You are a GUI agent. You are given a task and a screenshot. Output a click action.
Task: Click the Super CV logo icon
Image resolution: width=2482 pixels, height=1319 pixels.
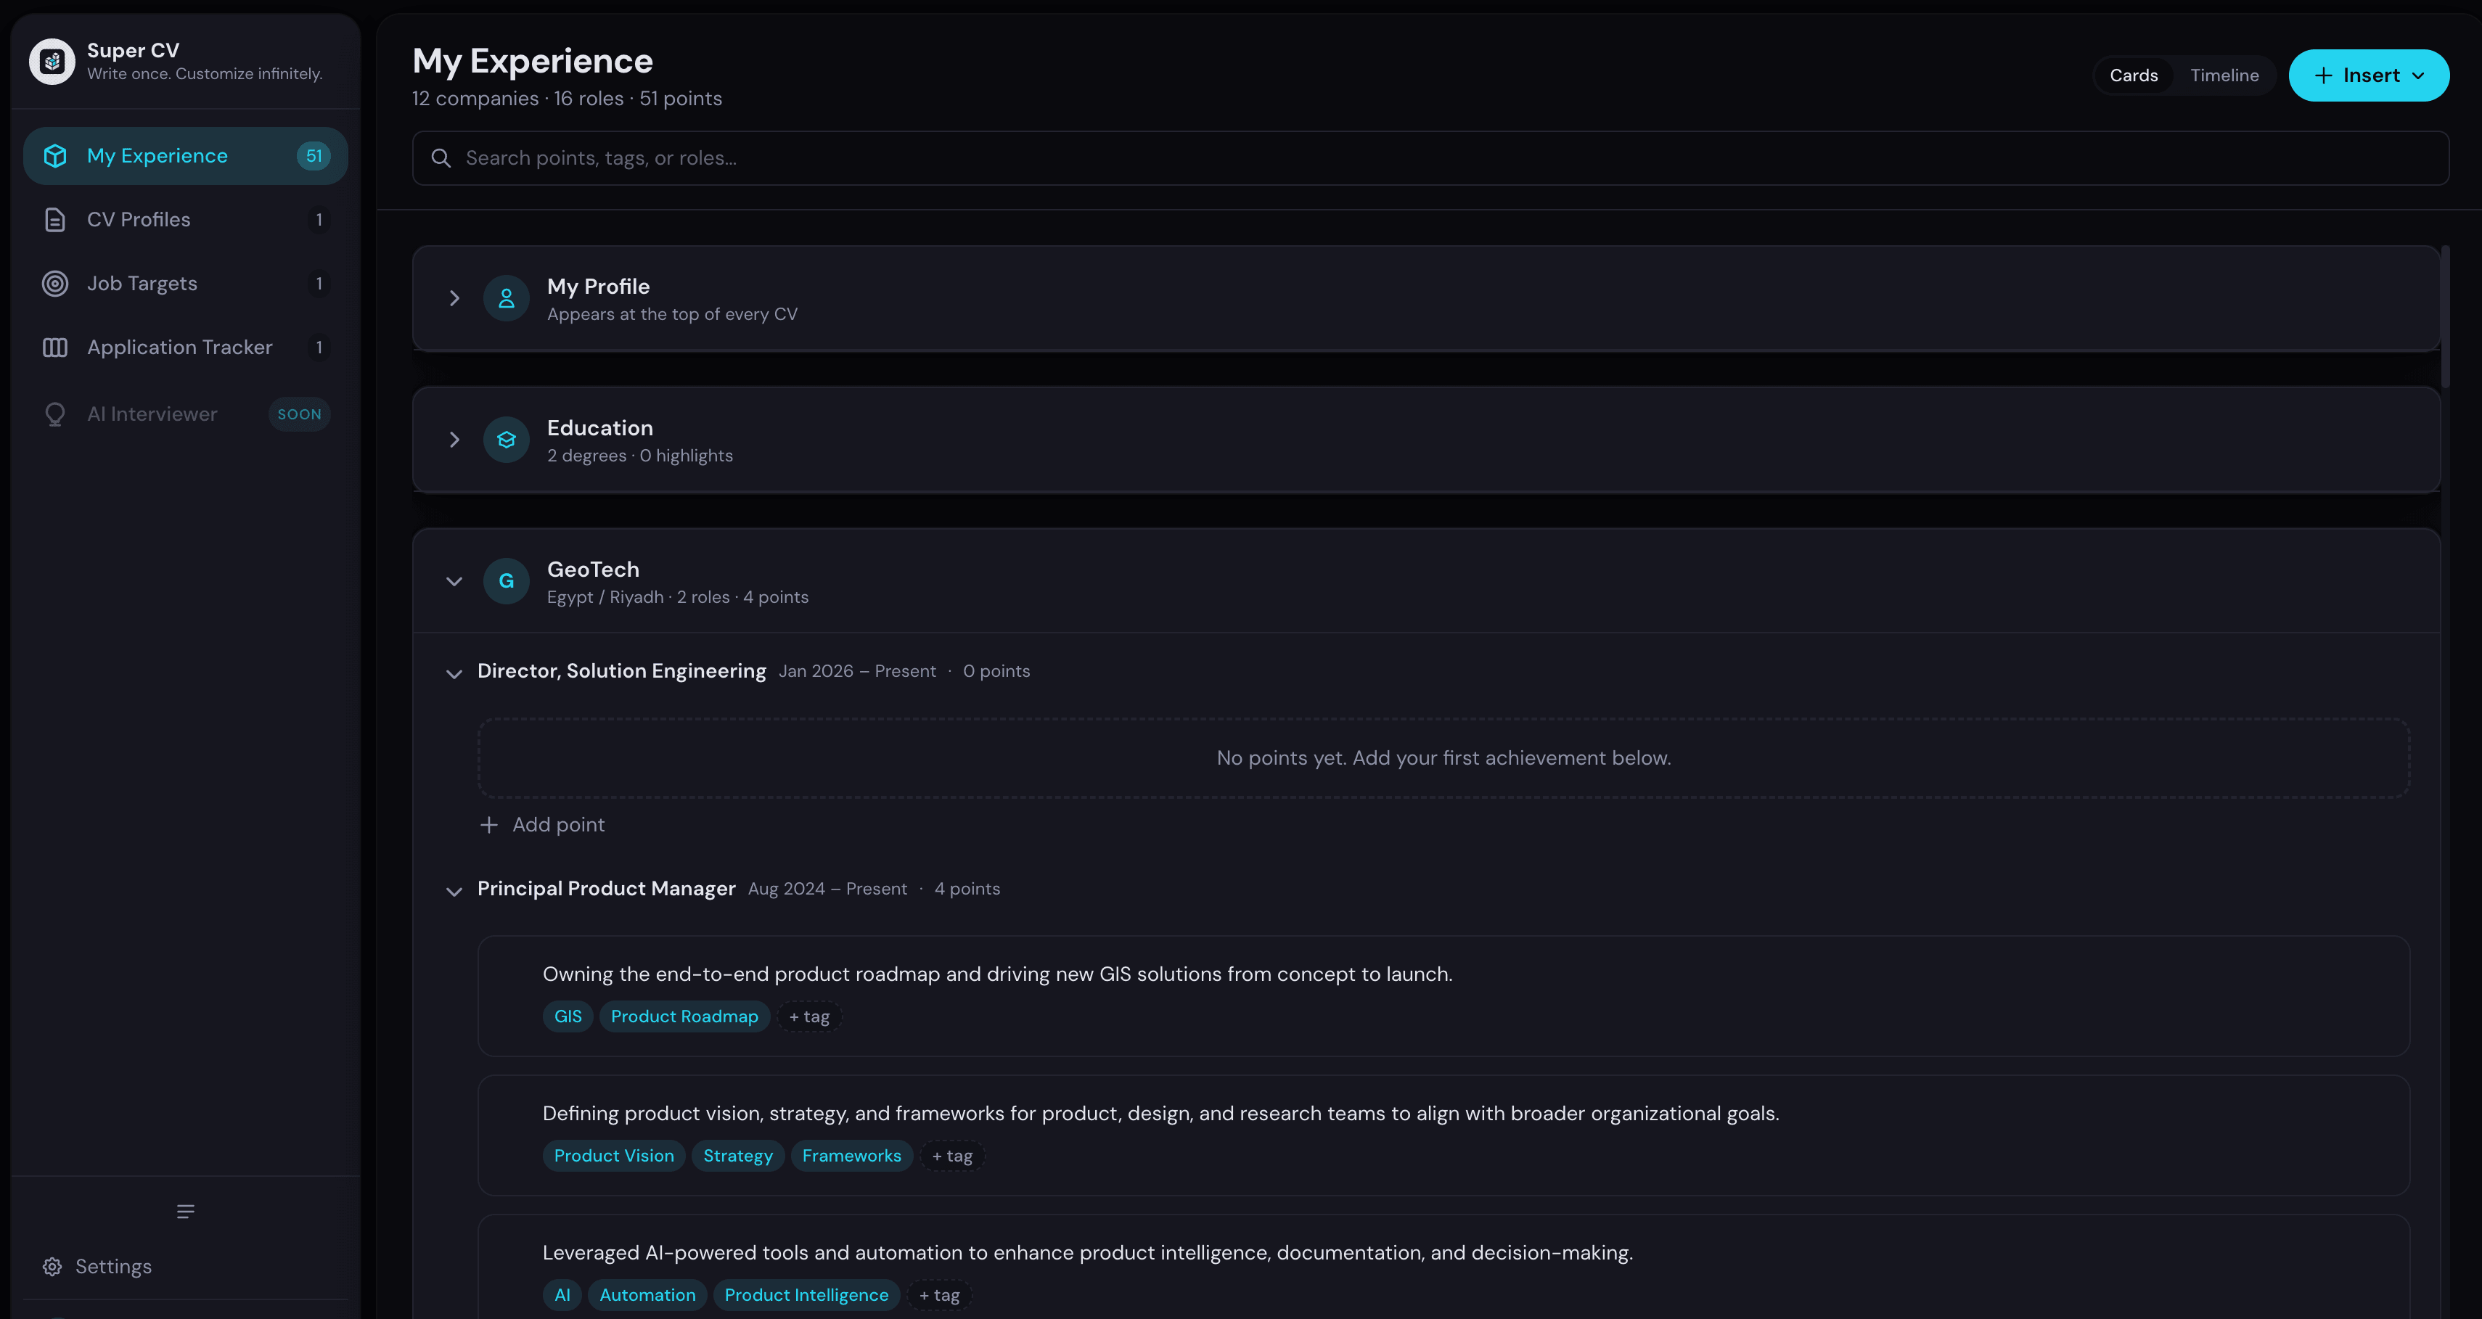pos(52,62)
